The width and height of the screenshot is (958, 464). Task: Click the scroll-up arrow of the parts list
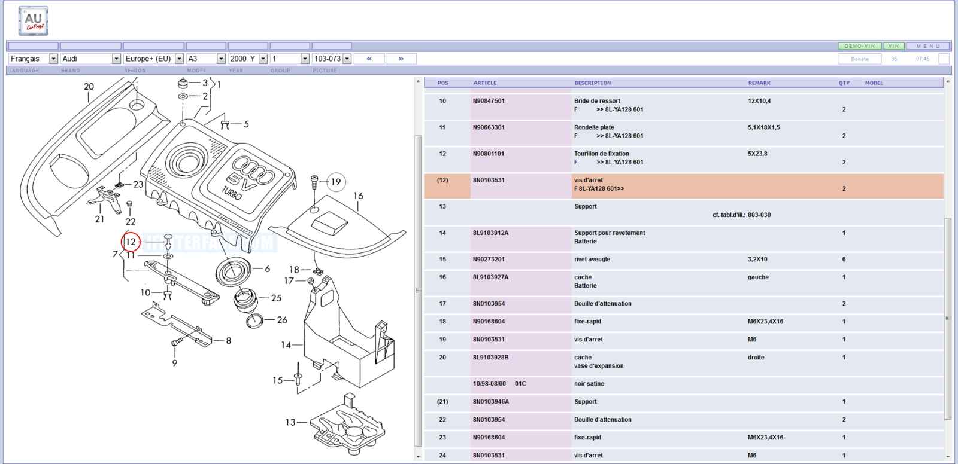948,81
